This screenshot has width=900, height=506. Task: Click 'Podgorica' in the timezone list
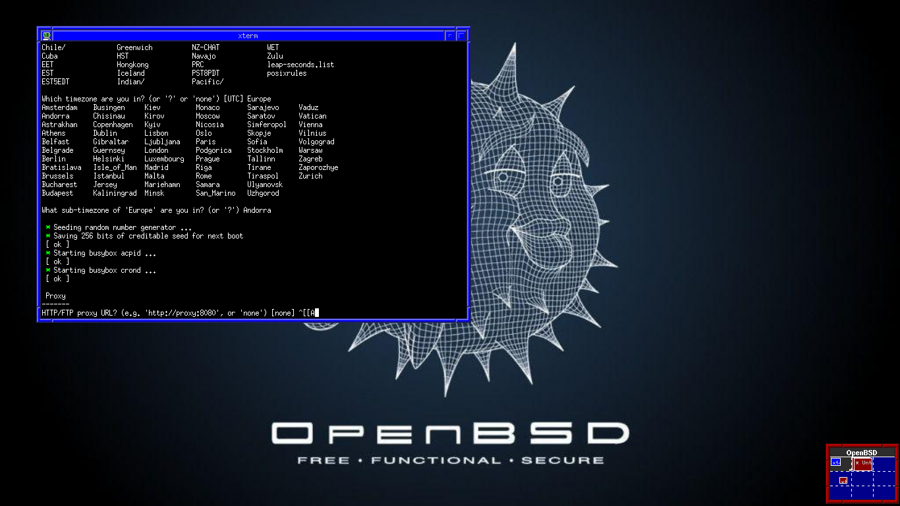coord(213,150)
